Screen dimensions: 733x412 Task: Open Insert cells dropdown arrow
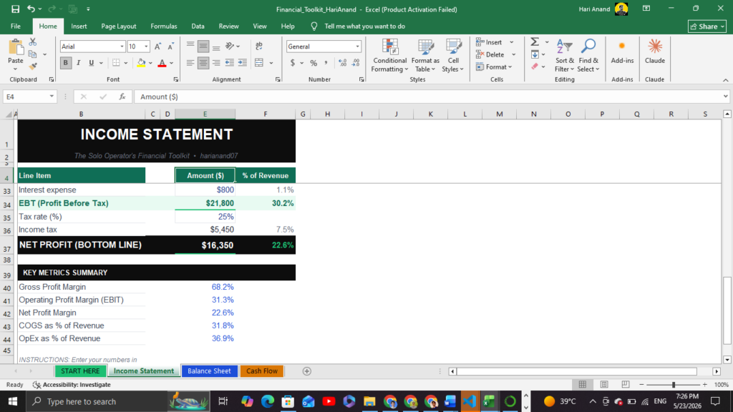pyautogui.click(x=512, y=42)
